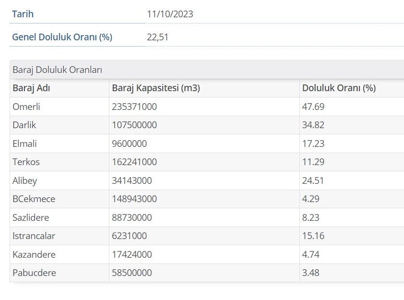Viewport: 404px width, 300px height.
Task: Select the overall fill rate value 22,51
Action: tap(158, 37)
